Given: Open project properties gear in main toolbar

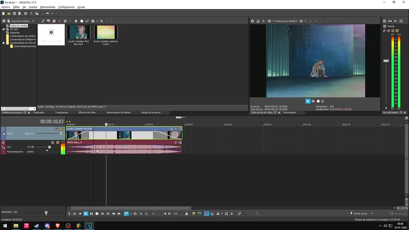Looking at the screenshot, I should point(26,13).
